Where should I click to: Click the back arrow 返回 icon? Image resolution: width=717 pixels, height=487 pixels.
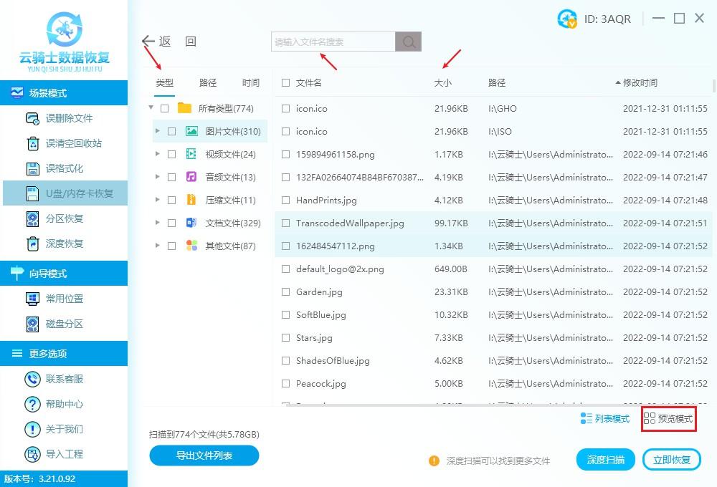click(148, 41)
